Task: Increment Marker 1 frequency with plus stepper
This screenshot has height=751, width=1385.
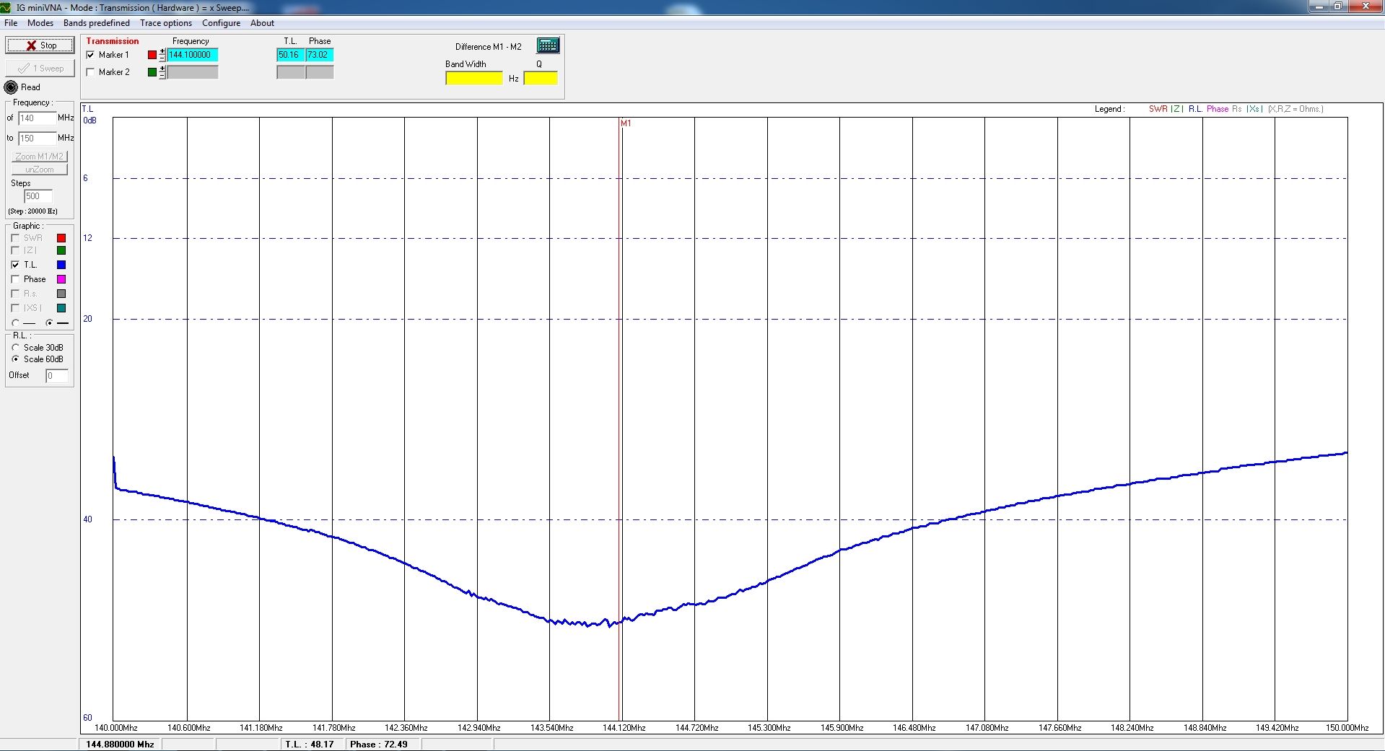Action: (x=162, y=51)
